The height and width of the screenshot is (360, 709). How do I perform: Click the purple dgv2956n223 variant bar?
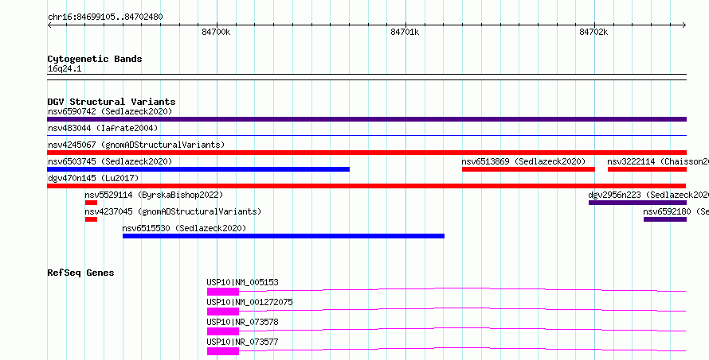pos(637,203)
